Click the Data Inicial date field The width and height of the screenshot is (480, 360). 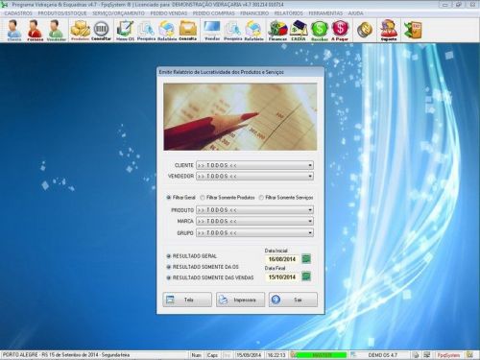click(282, 259)
